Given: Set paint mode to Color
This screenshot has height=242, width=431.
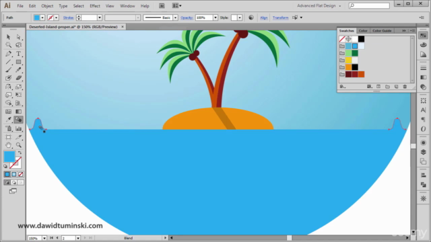Looking at the screenshot, I should 7,175.
